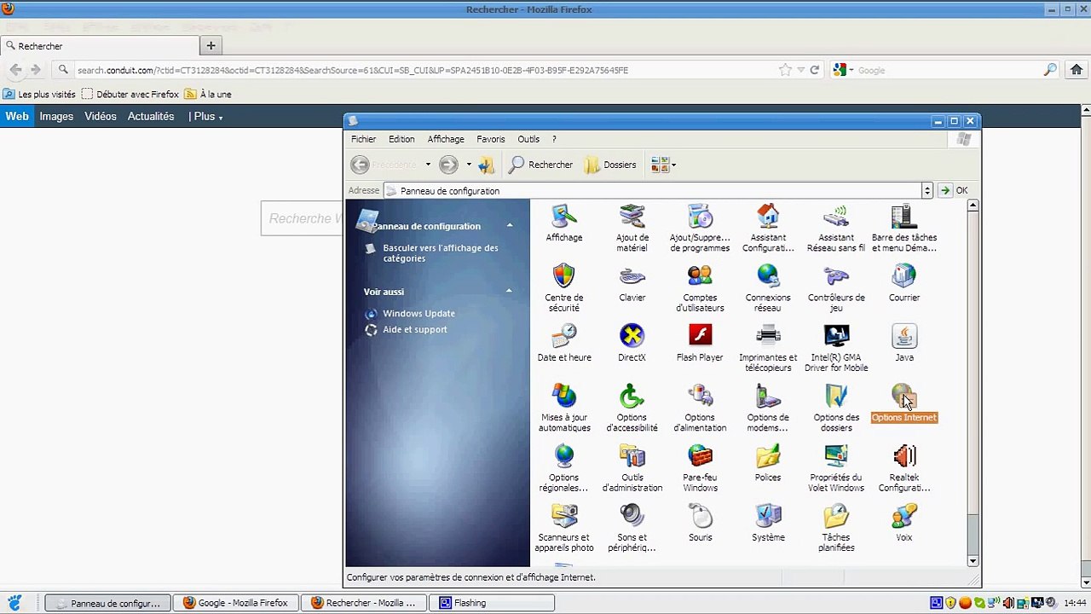Image resolution: width=1091 pixels, height=614 pixels.
Task: Switch to Google - Mozilla Firefox taskbar button
Action: coord(236,603)
